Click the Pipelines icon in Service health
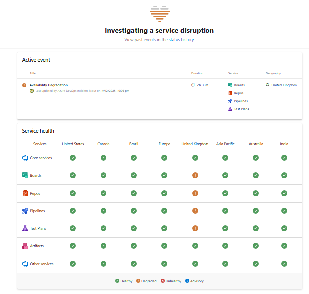309x294 pixels. 25,211
